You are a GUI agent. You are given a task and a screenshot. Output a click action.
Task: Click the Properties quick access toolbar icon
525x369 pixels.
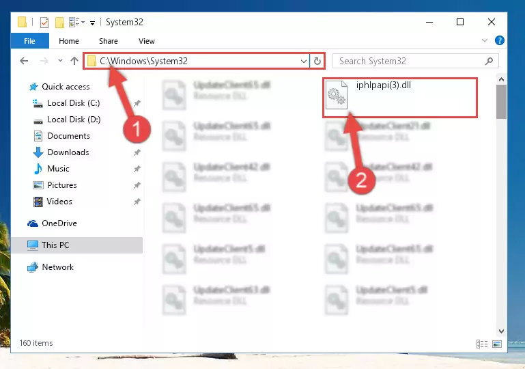pyautogui.click(x=44, y=23)
